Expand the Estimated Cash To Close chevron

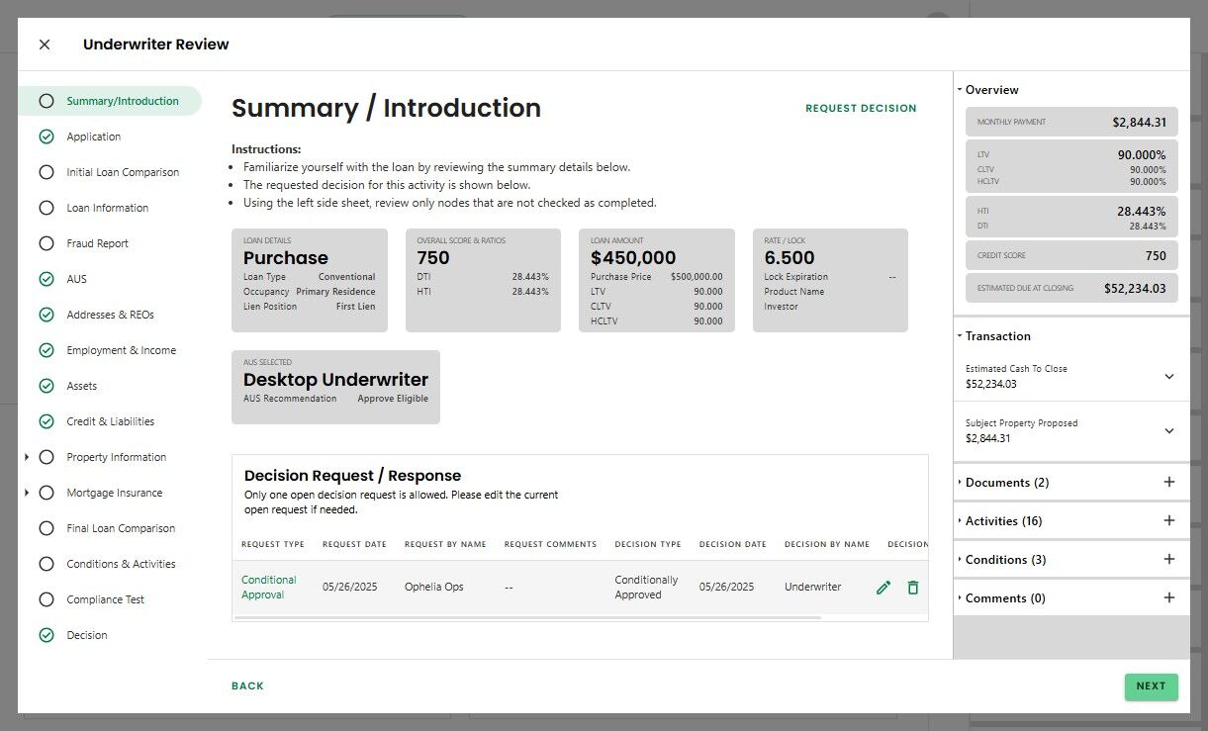[1168, 377]
